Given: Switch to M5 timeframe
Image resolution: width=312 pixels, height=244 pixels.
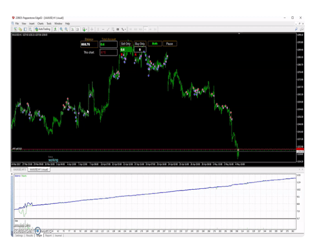Looking at the screenshot, I should [130, 29].
